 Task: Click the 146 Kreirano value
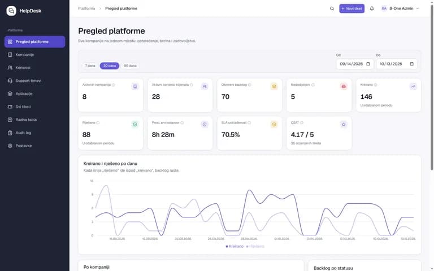[366, 97]
